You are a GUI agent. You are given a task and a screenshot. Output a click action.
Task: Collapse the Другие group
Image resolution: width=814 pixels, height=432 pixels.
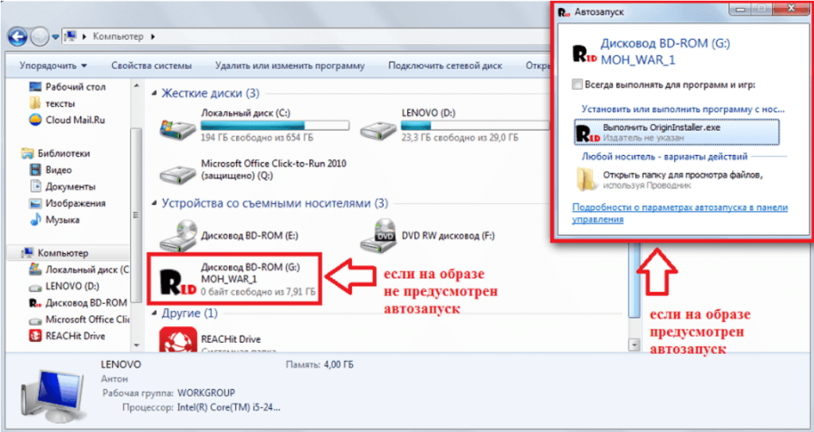point(154,313)
